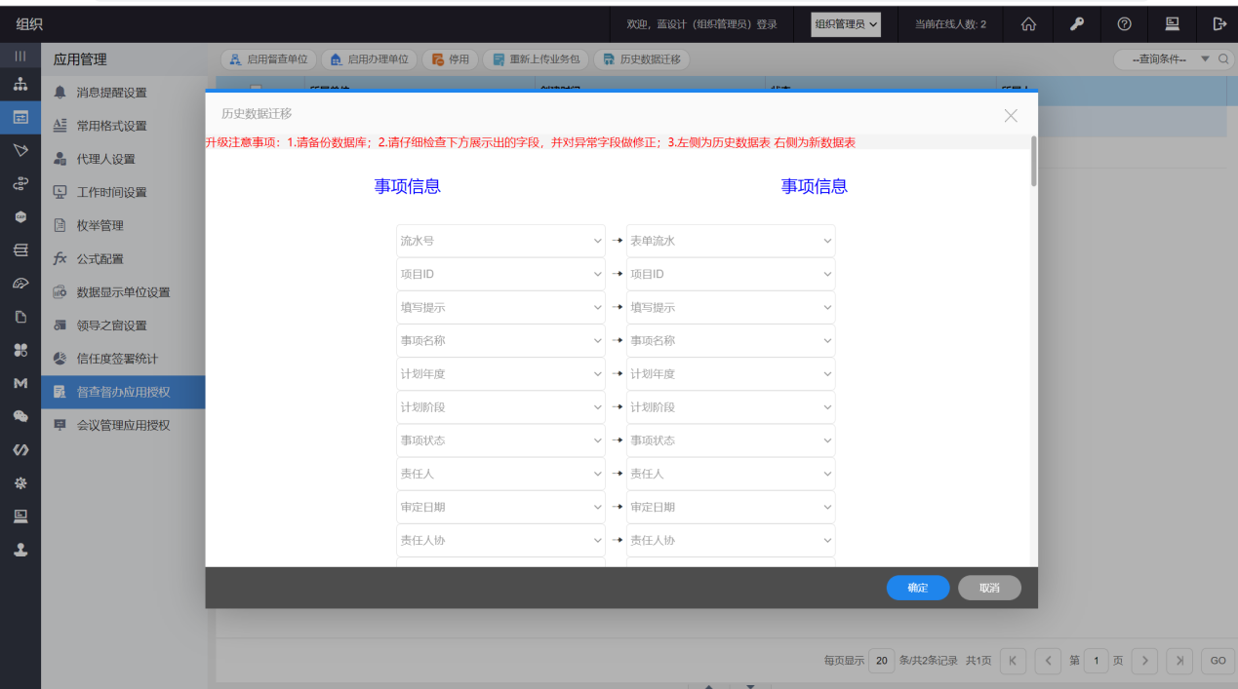Click the page number input field

coord(1096,661)
